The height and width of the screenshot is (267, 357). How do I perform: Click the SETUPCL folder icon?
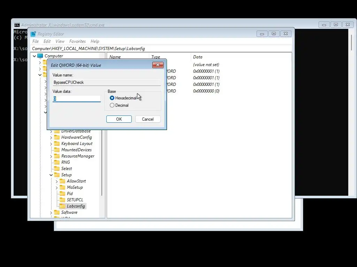click(x=62, y=200)
